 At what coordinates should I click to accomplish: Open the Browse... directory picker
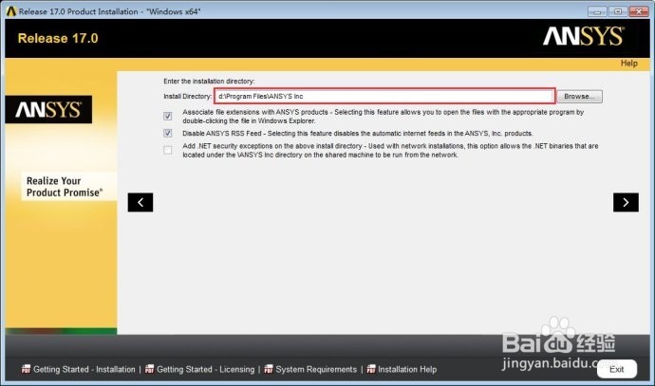pos(579,97)
